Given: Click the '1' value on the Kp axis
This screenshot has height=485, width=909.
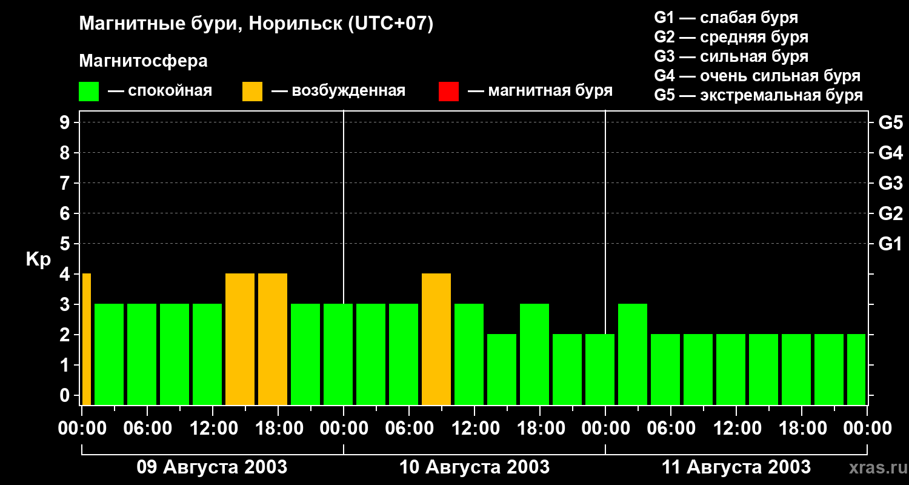Looking at the screenshot, I should (66, 365).
